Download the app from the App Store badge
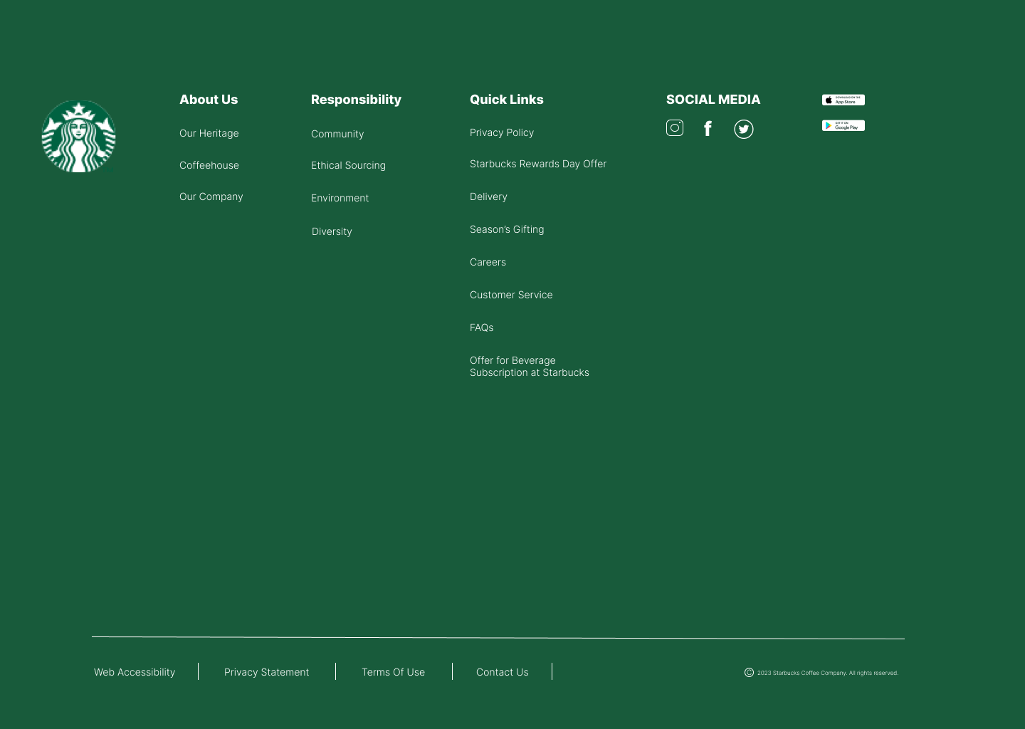Screen dimensions: 1025x729 (x=843, y=100)
